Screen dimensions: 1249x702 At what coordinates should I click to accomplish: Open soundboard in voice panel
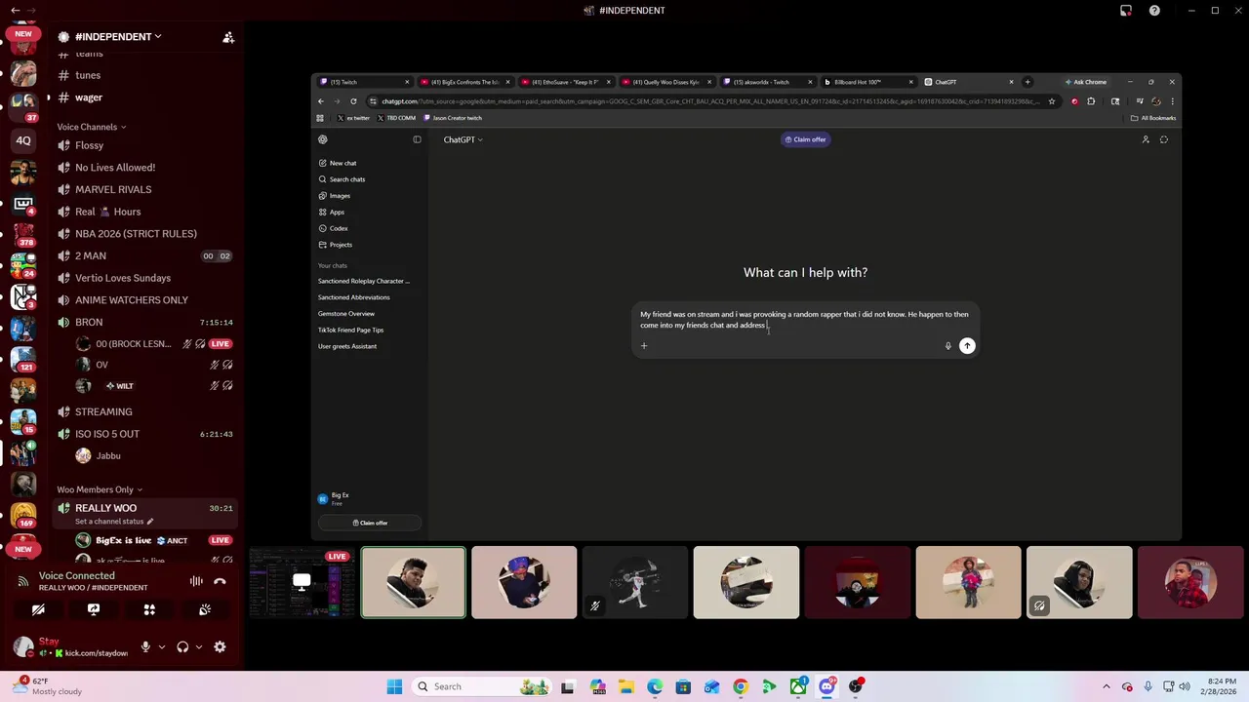coord(205,609)
